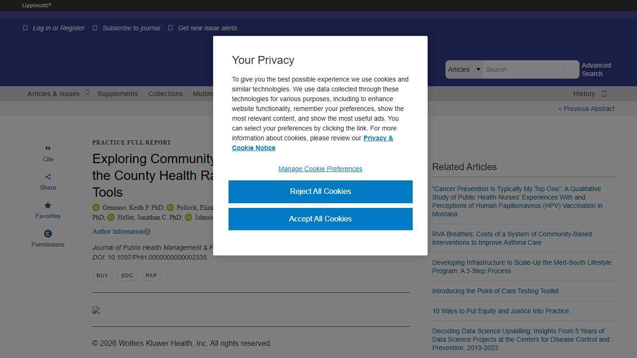Click inside the Search input field
The height and width of the screenshot is (358, 637).
521,69
